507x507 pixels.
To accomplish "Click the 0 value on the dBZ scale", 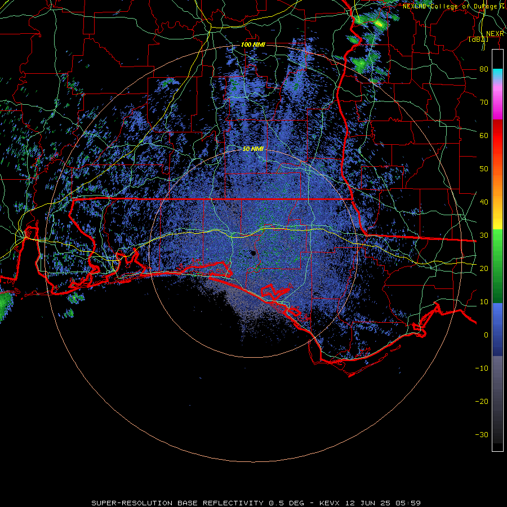I will click(x=486, y=335).
